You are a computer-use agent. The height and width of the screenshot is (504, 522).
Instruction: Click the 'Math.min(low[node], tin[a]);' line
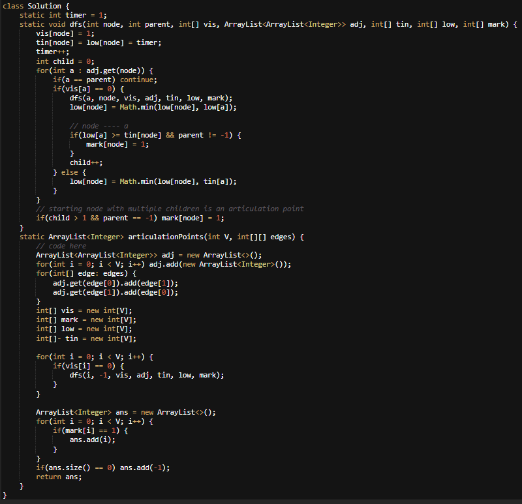coord(153,182)
